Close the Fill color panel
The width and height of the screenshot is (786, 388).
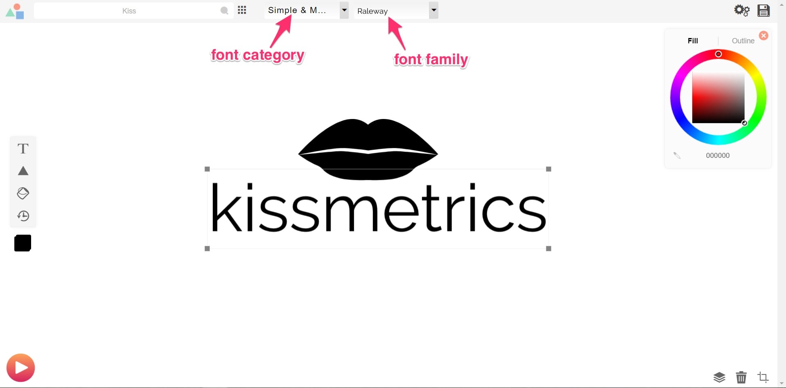tap(764, 35)
